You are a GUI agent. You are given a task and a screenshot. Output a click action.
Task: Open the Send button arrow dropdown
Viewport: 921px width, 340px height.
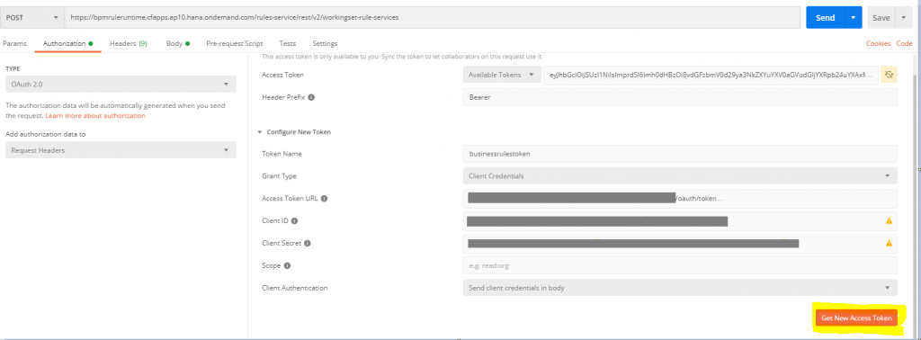click(x=853, y=18)
